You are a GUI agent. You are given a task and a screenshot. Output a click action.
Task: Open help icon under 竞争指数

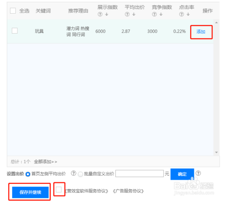click(x=154, y=15)
